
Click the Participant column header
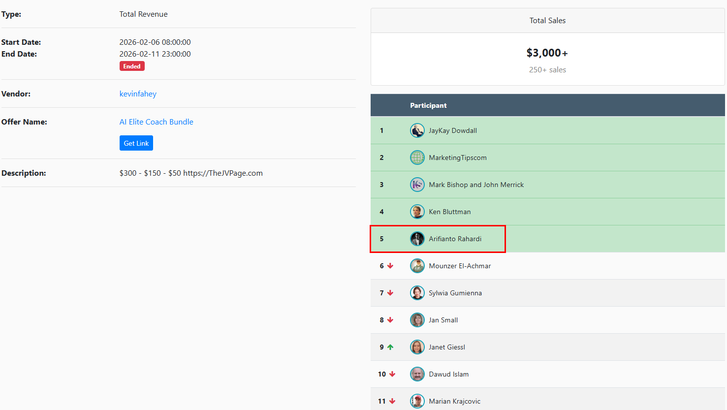pos(428,105)
